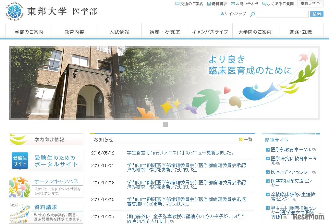Open 大学院のご案内 menu

[x=255, y=32]
